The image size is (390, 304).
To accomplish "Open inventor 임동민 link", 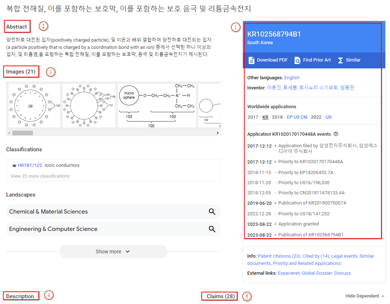I will point(347,88).
